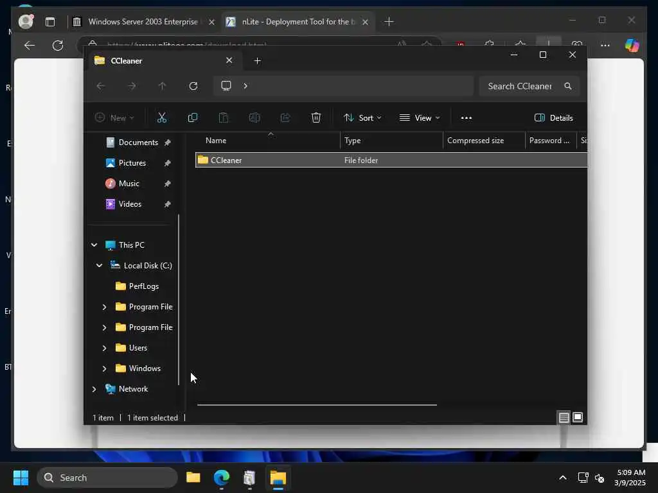Click the Up one level arrow
This screenshot has height=493, width=658.
click(163, 86)
